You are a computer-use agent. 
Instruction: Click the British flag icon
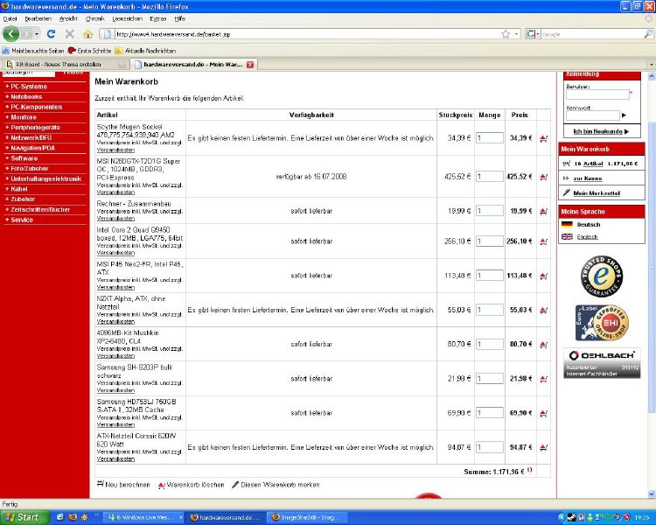pyautogui.click(x=567, y=236)
